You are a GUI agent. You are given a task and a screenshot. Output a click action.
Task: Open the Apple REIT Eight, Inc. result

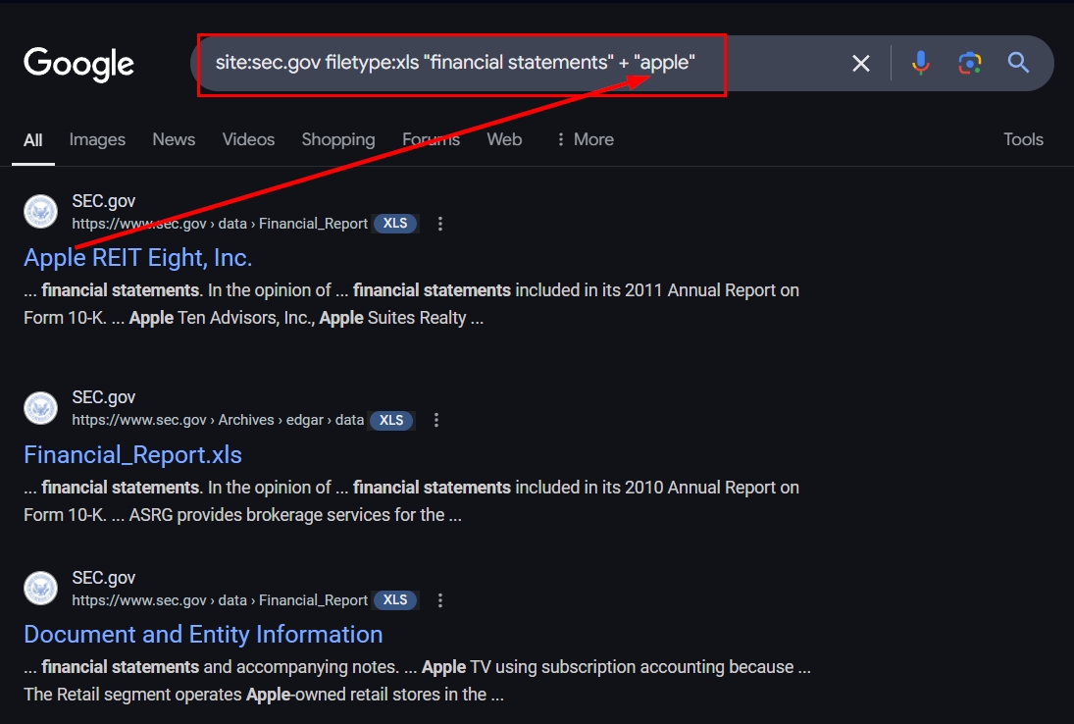click(x=137, y=258)
